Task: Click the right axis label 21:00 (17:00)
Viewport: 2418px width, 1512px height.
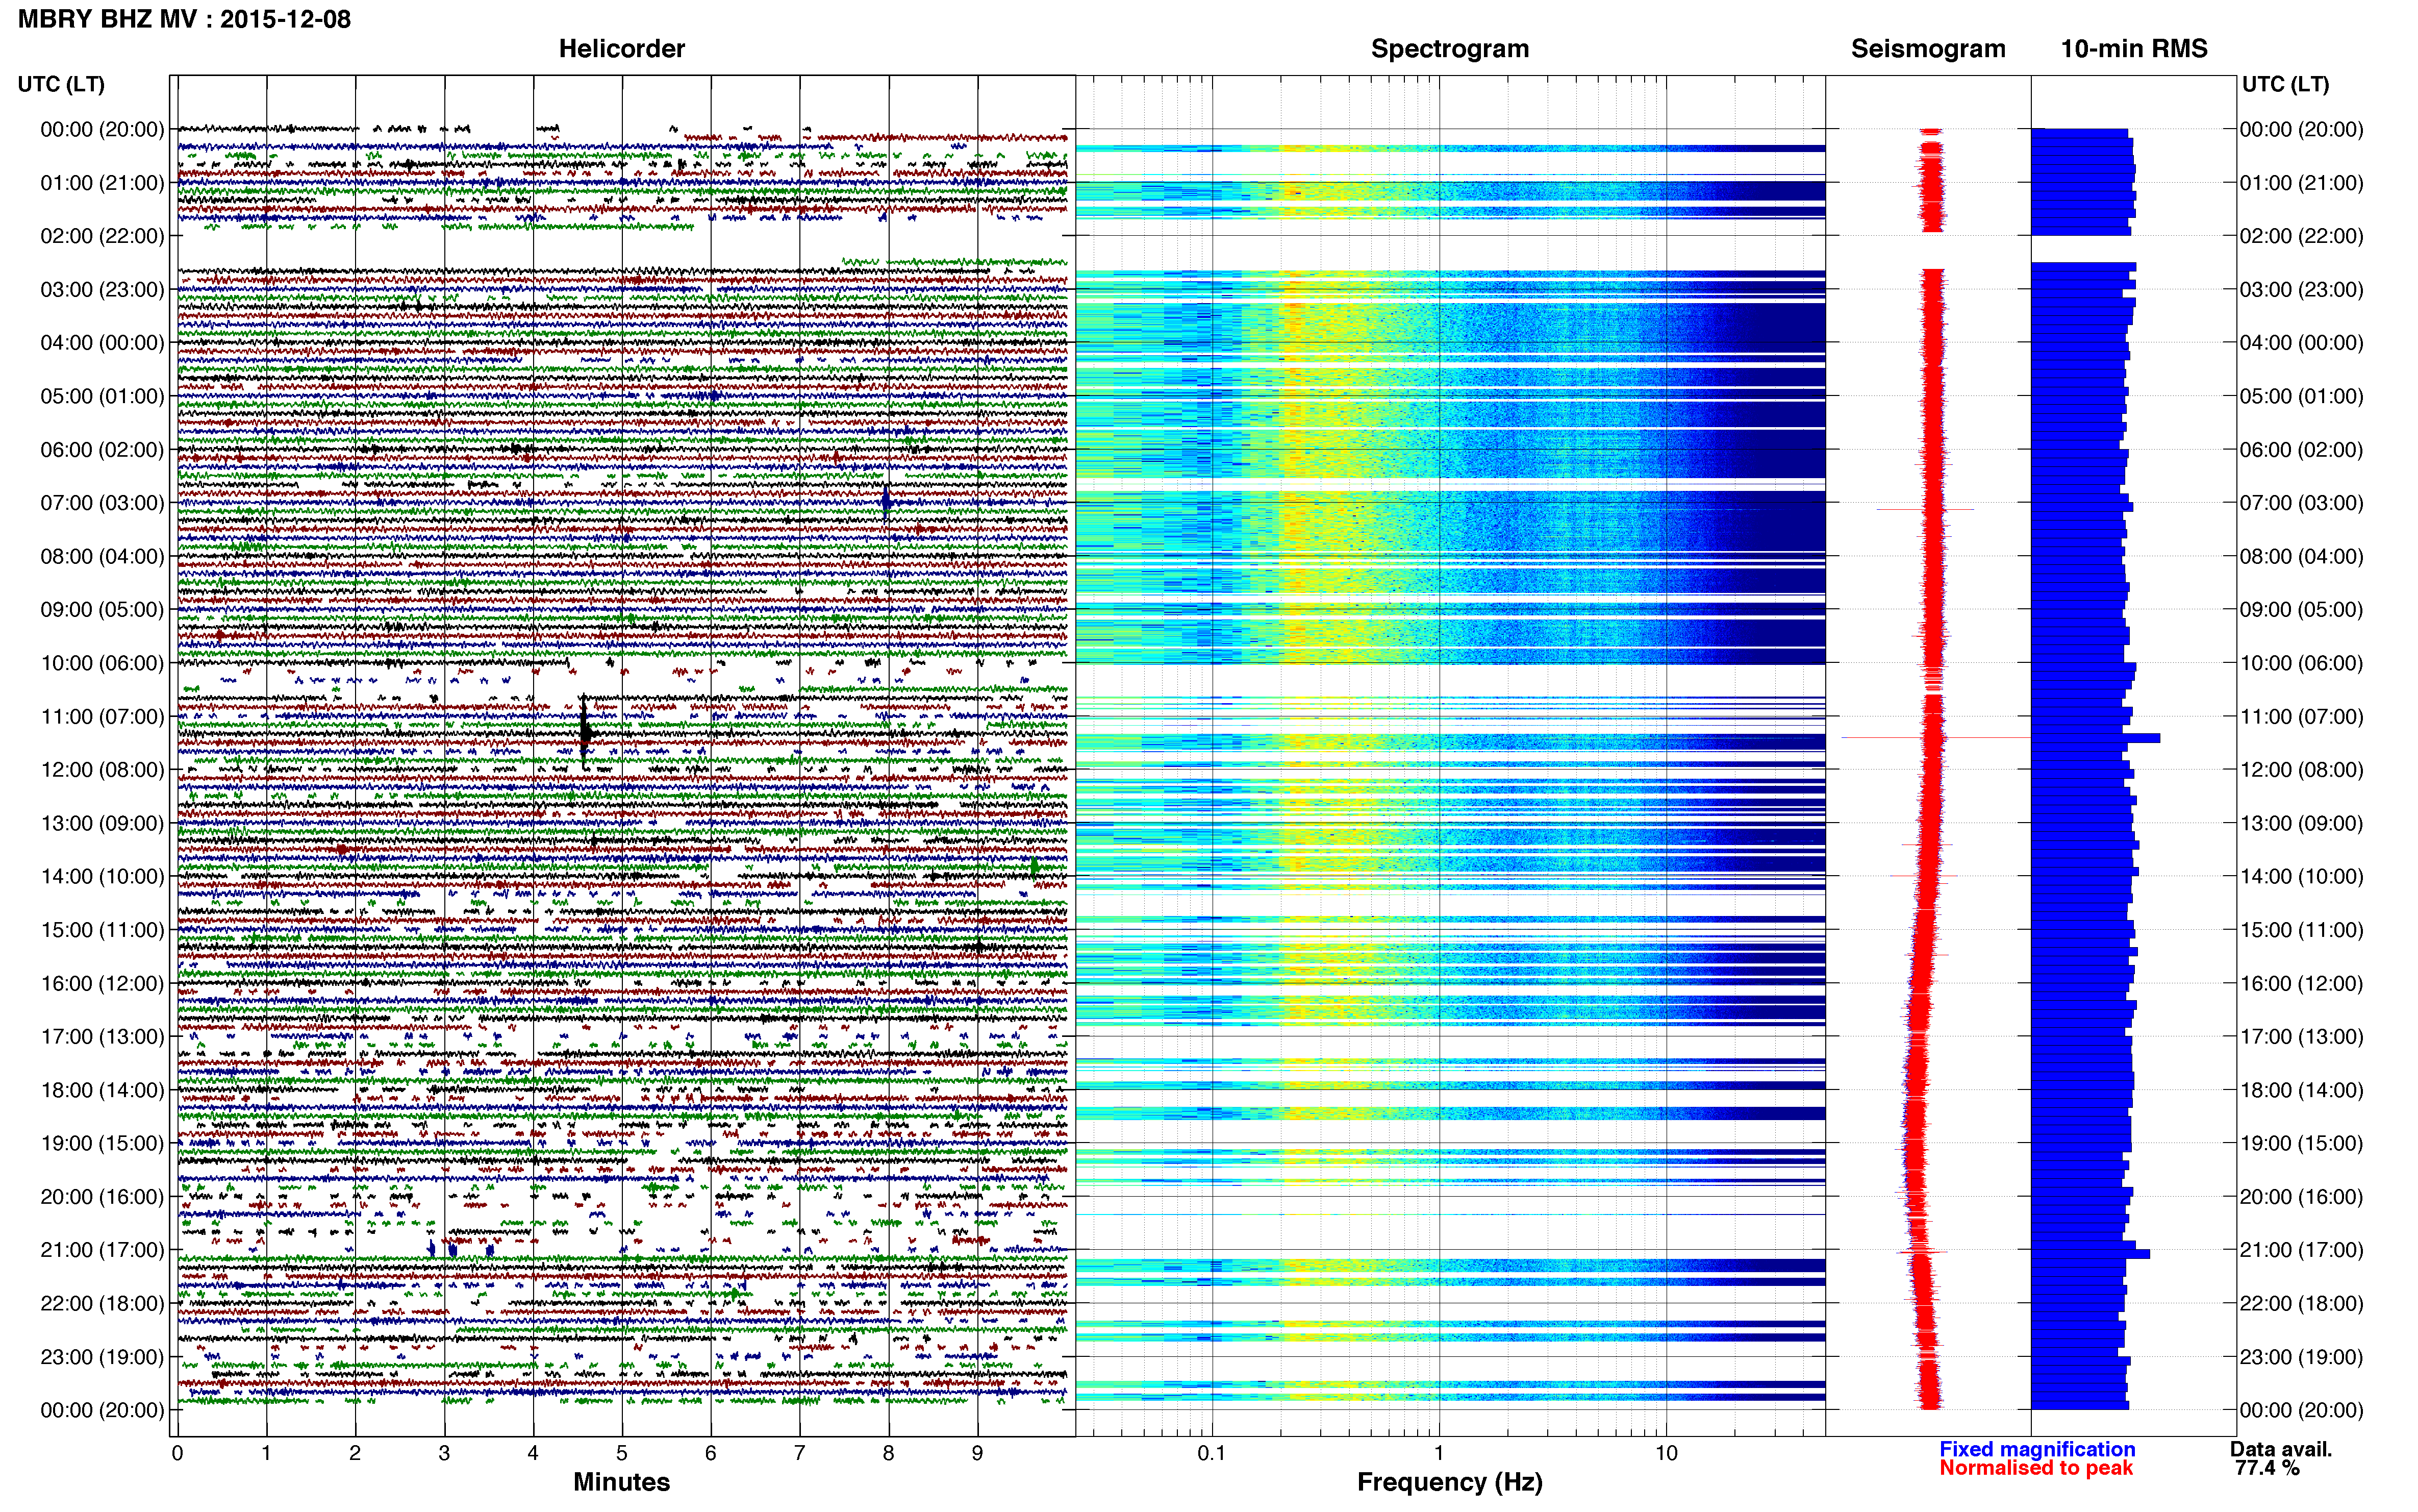Action: (2301, 1250)
